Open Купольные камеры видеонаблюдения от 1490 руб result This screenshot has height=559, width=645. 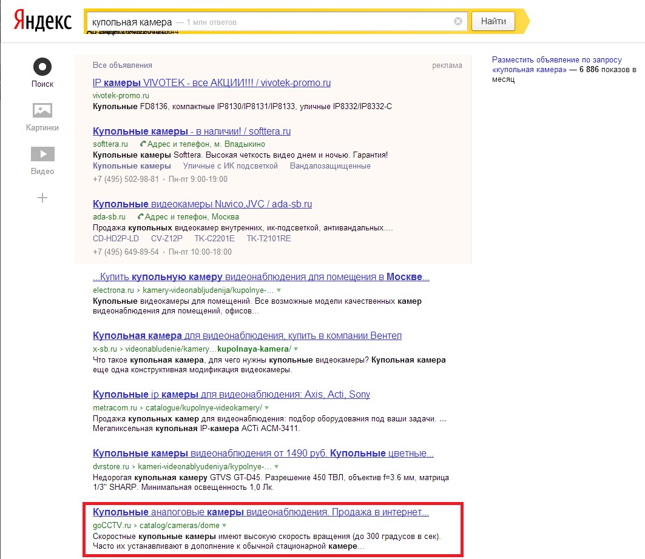(x=263, y=453)
